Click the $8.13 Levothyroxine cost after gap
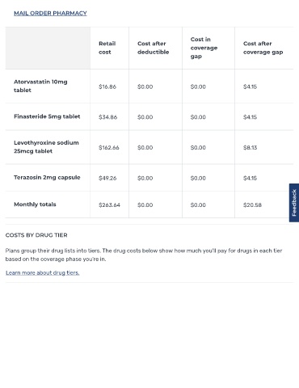 [x=251, y=148]
